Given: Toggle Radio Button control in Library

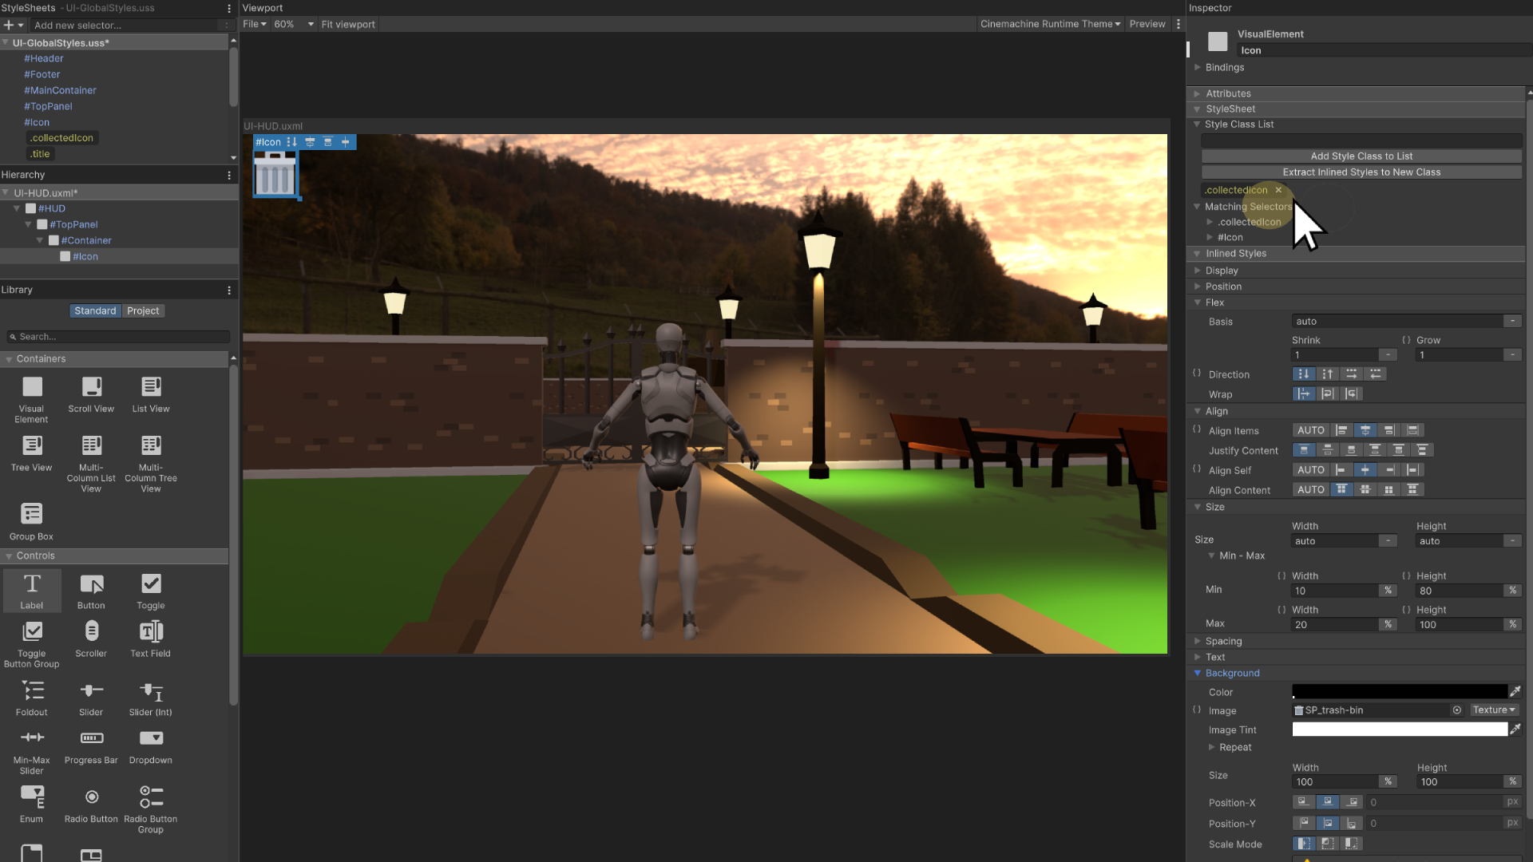Looking at the screenshot, I should click(91, 797).
